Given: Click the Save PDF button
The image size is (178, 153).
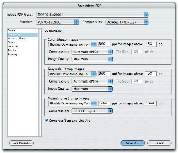Looking at the screenshot, I should coord(133,143).
